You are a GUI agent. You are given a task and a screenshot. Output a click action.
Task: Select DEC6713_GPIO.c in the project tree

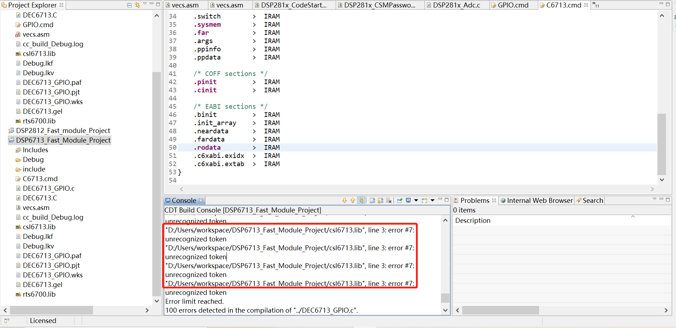click(49, 188)
